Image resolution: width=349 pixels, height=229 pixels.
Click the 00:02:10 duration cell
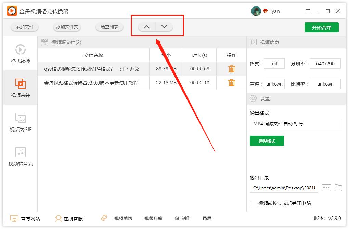click(199, 83)
